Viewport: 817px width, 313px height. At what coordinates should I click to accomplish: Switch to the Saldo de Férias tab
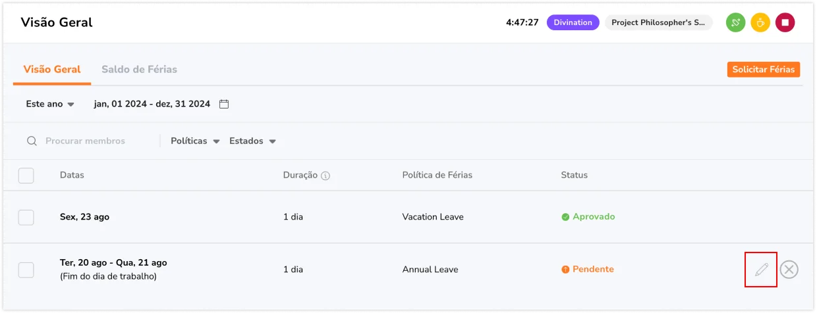pyautogui.click(x=139, y=69)
